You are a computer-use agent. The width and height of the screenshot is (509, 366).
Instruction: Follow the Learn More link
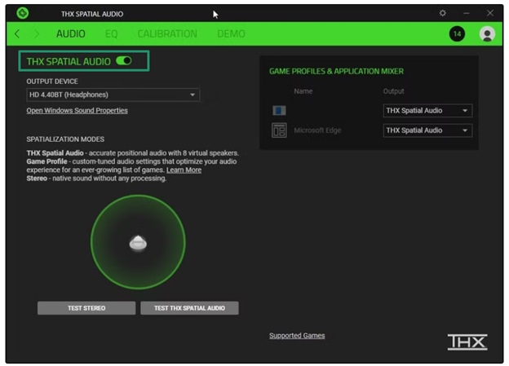184,170
